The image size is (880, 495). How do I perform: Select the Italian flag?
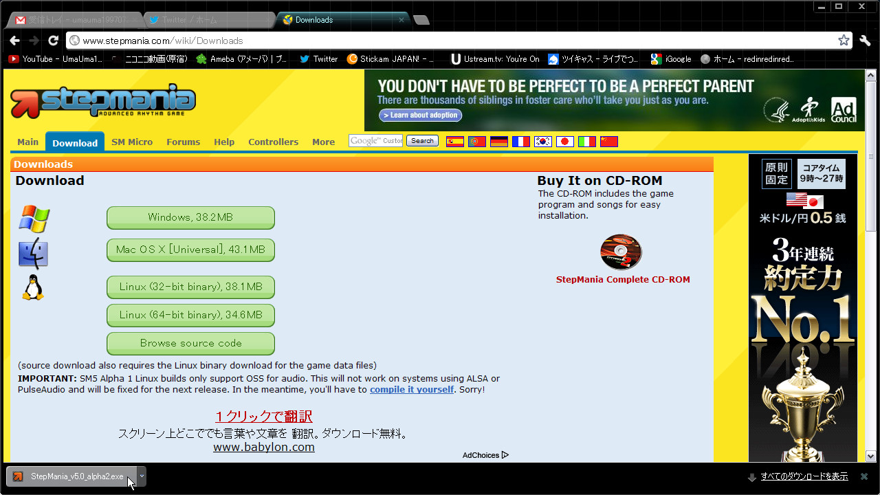(587, 142)
